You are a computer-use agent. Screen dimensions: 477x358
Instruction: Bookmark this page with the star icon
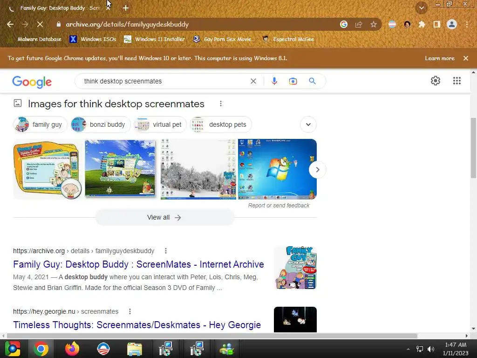pyautogui.click(x=374, y=24)
